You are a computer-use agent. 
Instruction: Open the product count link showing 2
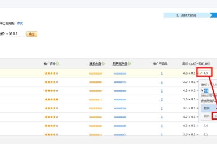[x=162, y=99]
